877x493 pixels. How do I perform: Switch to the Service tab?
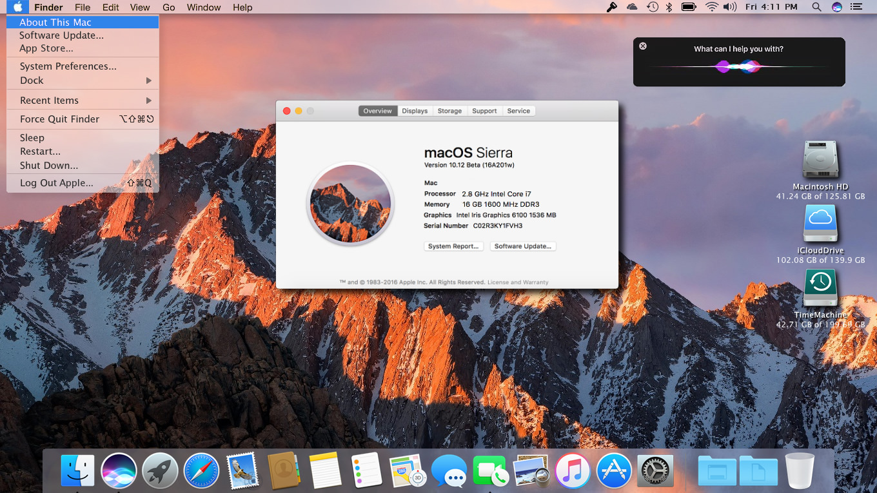[x=518, y=111]
